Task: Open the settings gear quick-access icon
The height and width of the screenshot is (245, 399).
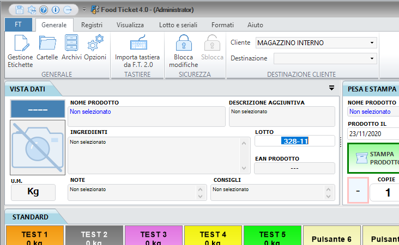Action: pos(32,10)
